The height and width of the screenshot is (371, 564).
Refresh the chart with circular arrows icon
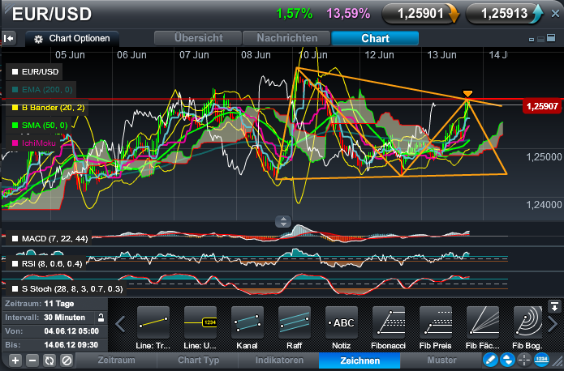pos(50,360)
